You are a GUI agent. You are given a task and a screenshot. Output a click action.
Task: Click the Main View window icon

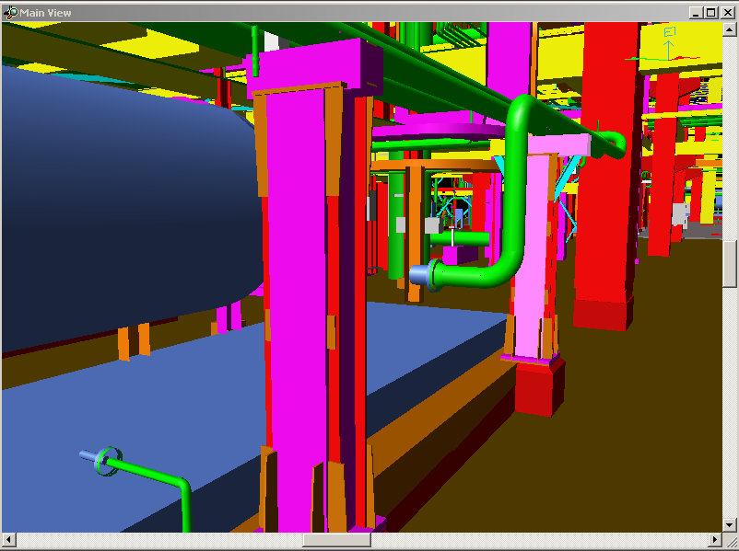pyautogui.click(x=11, y=12)
